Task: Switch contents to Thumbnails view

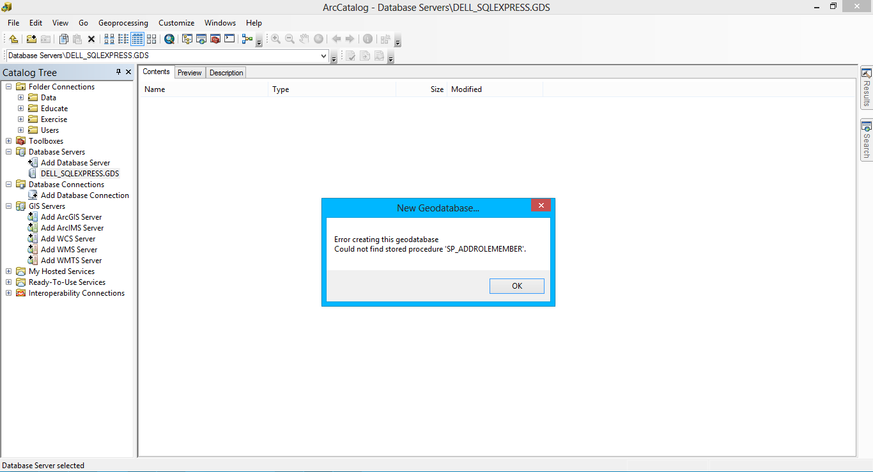Action: point(151,39)
